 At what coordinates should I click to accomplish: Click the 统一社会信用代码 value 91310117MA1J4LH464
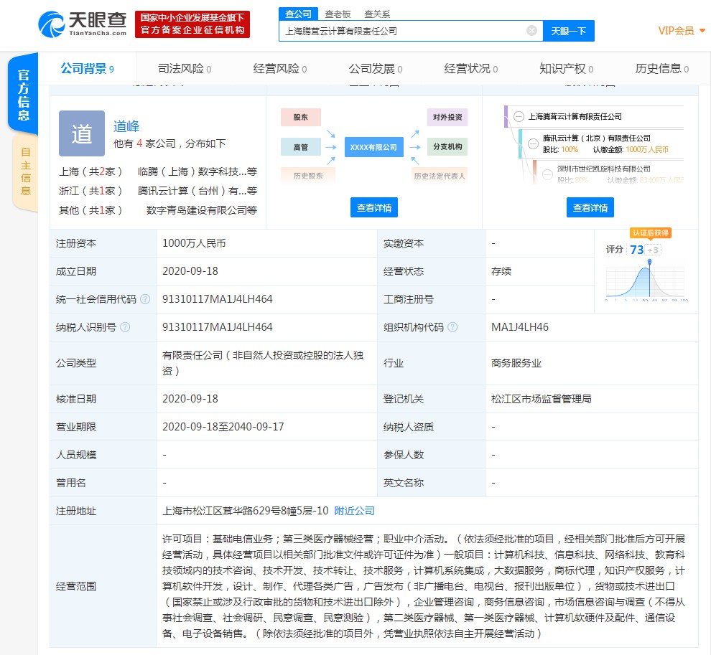(218, 299)
